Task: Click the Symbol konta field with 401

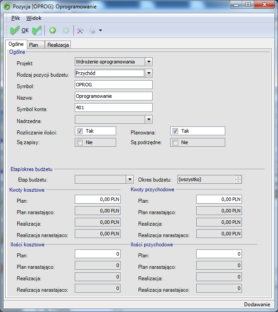Action: [x=113, y=108]
